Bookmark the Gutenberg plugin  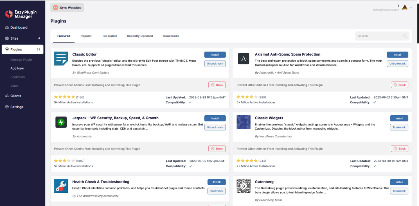[x=399, y=191]
